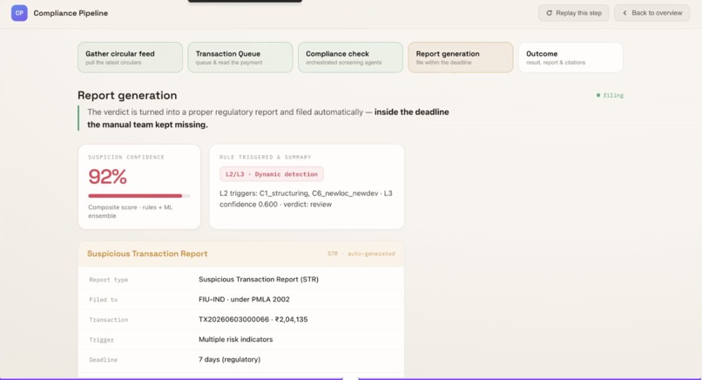Screen dimensions: 702x380
Task: Click the STR auto-generated label
Action: pyautogui.click(x=361, y=254)
